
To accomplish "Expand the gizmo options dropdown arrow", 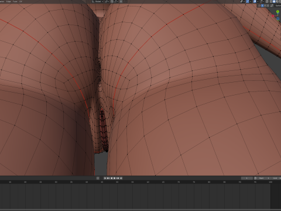I will point(251,1).
